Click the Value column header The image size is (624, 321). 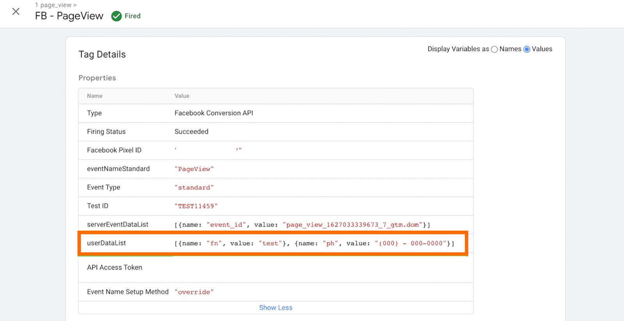pyautogui.click(x=182, y=96)
